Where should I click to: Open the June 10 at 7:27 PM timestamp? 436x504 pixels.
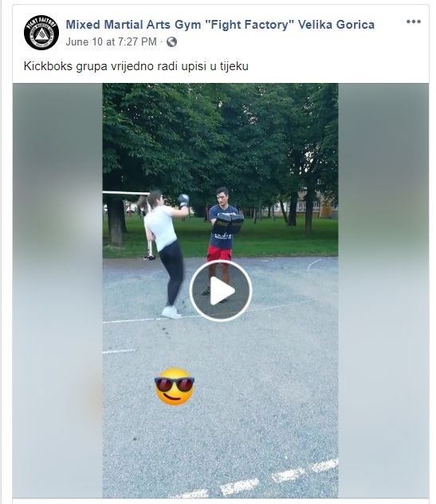[111, 41]
